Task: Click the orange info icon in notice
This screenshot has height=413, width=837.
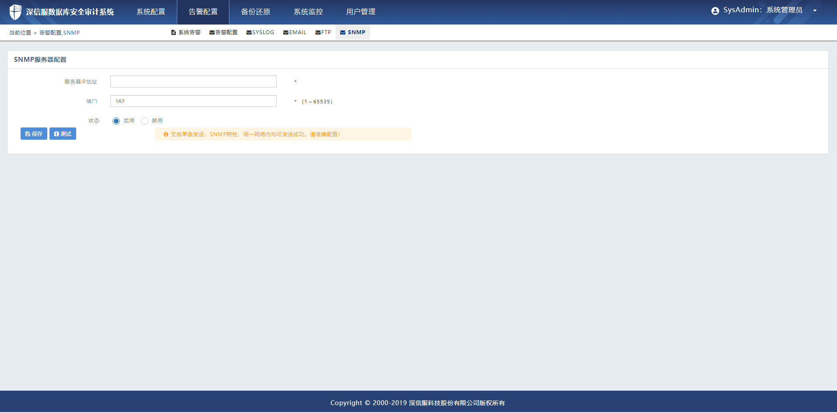Action: [166, 134]
